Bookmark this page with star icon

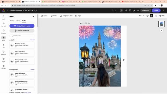(x=151, y=5)
